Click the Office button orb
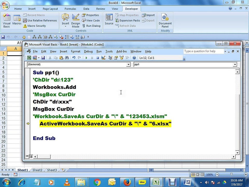The width and height of the screenshot is (249, 187). click(5, 5)
